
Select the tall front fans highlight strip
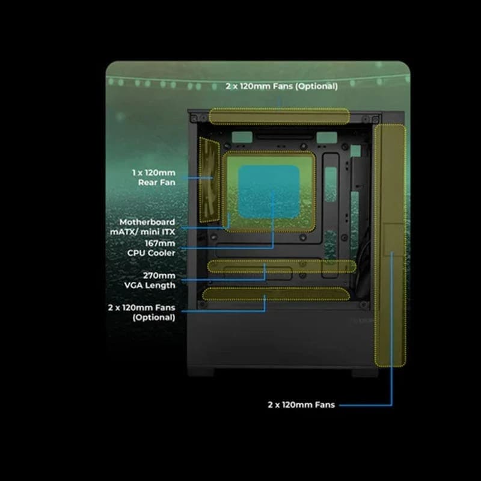tap(390, 245)
